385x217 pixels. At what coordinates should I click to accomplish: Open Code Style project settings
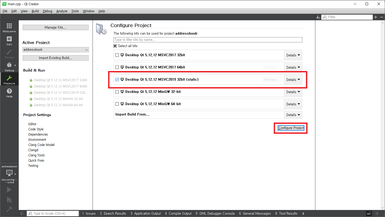tap(36, 129)
